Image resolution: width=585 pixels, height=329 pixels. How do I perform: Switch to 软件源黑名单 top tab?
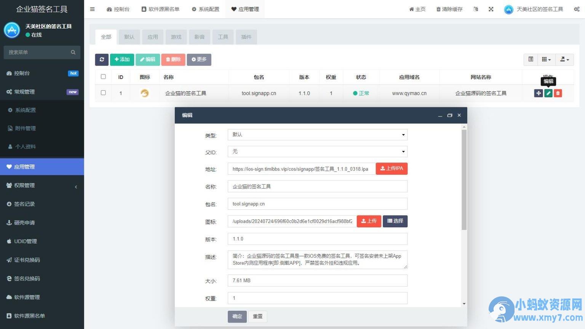click(160, 9)
